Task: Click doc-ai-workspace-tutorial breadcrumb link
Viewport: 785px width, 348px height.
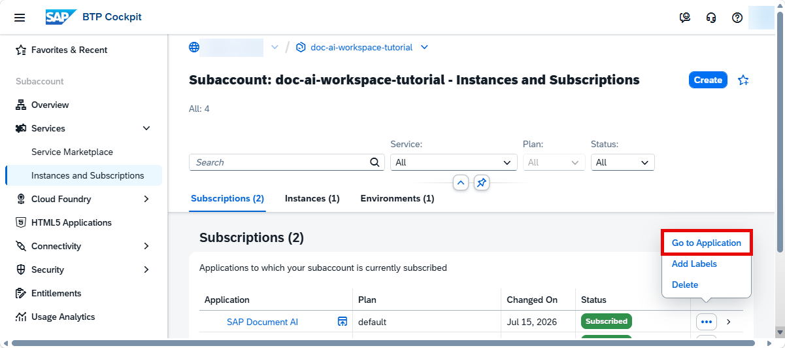Action: [x=361, y=47]
